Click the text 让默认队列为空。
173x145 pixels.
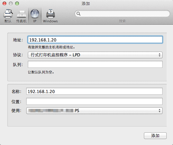pyautogui.click(x=41, y=72)
